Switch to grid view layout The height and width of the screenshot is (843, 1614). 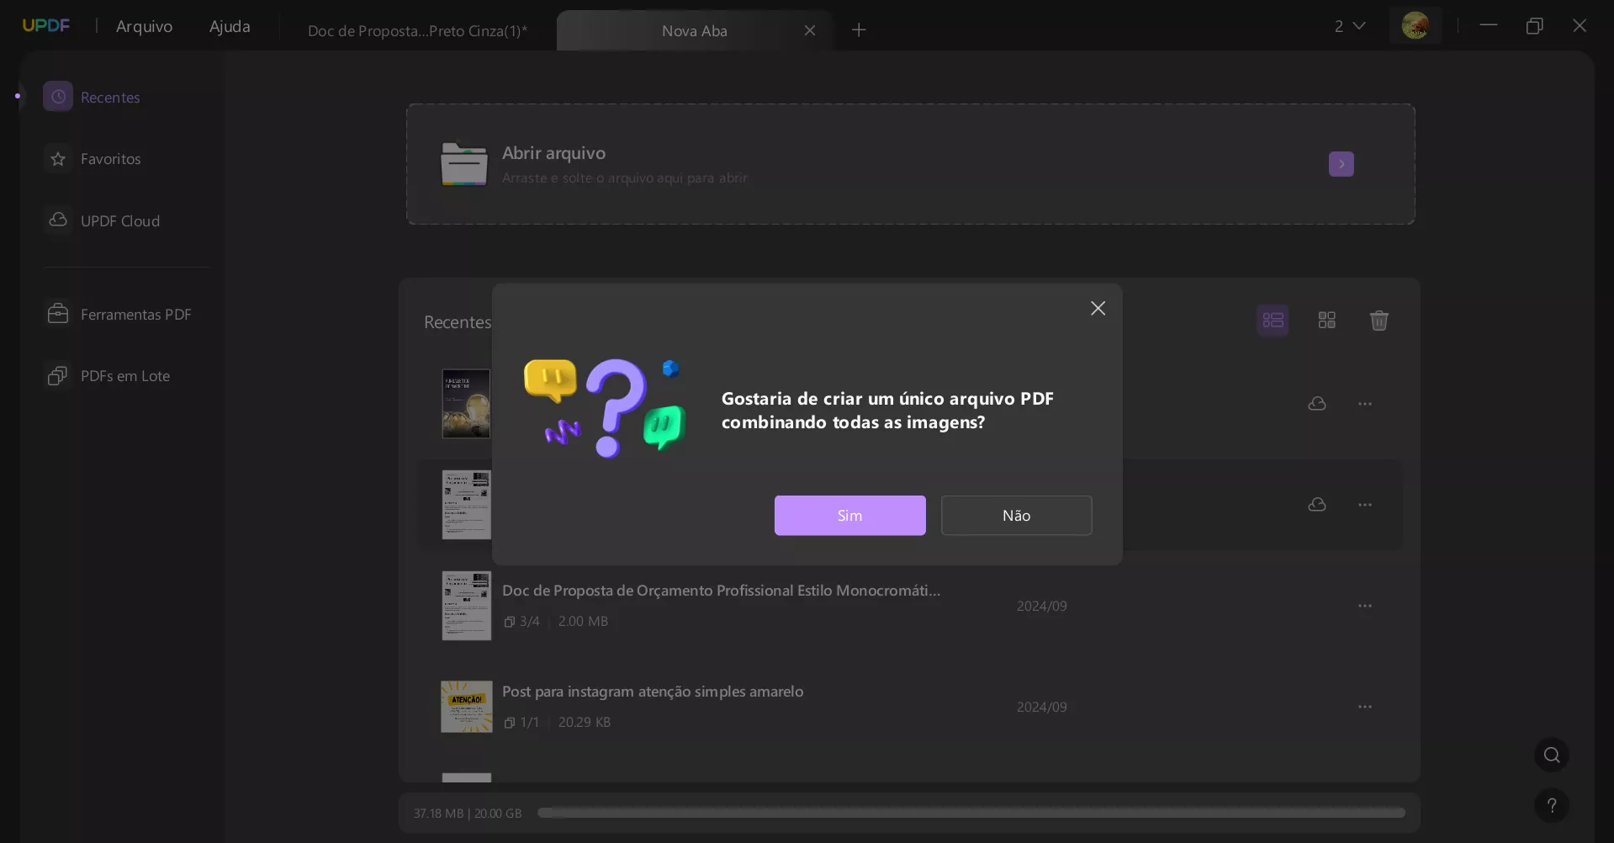click(1327, 320)
